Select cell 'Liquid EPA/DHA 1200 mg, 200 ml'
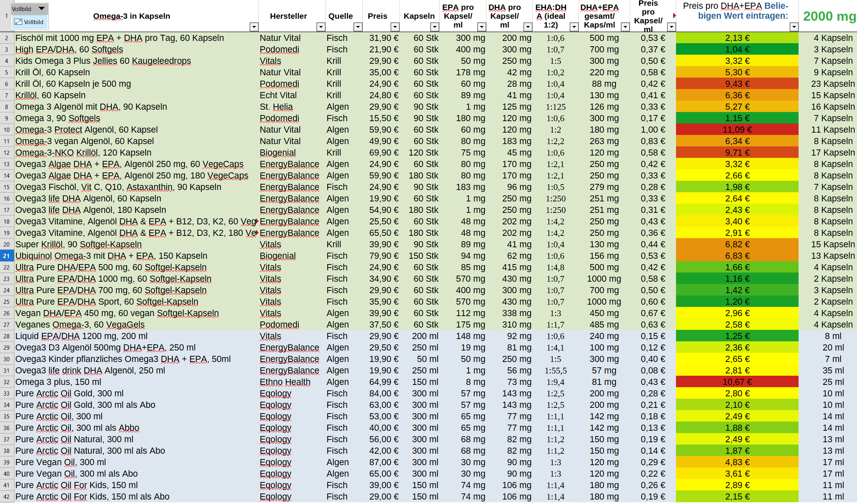 pos(136,336)
